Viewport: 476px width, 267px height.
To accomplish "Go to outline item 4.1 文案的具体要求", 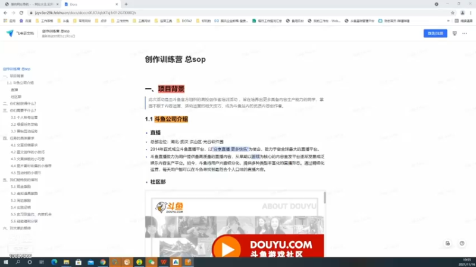I will pos(24,145).
